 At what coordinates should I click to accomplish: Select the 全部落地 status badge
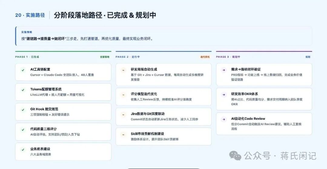[x=104, y=57]
